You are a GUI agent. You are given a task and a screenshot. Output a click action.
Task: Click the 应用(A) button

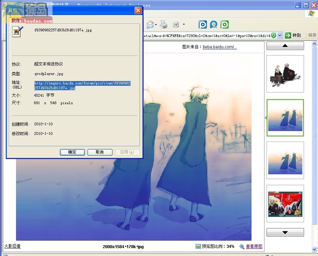pos(127,152)
